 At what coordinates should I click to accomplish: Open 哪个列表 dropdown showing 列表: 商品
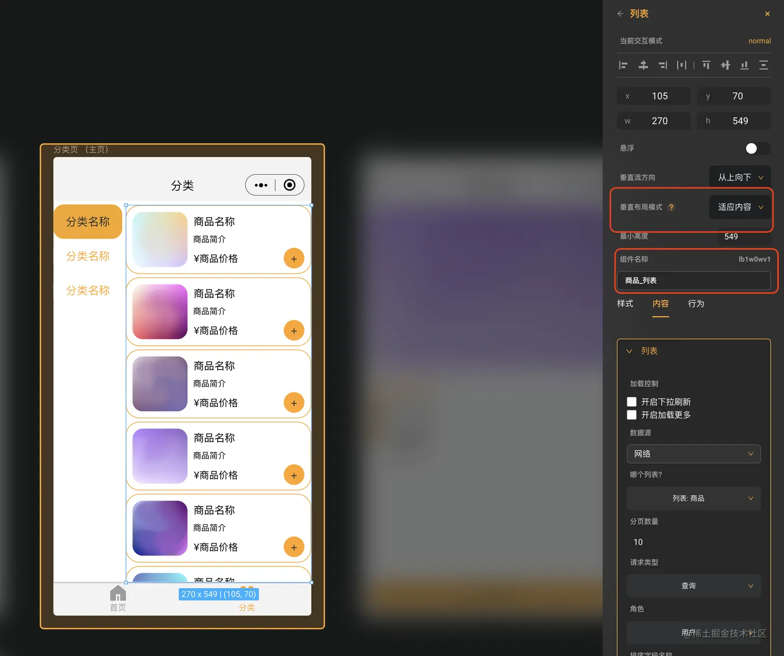pyautogui.click(x=694, y=498)
